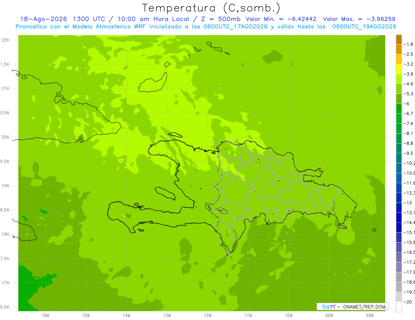Click the '22N' latitude axis label
The width and height of the screenshot is (415, 320).
(x=5, y=40)
